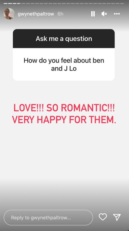Viewport: 129px width, 231px height.
Task: Click the fifth unplayed story progress segment
Action: [x=23, y=3]
